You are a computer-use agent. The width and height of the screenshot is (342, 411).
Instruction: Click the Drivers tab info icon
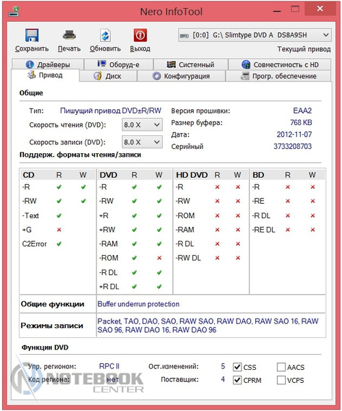[x=29, y=64]
